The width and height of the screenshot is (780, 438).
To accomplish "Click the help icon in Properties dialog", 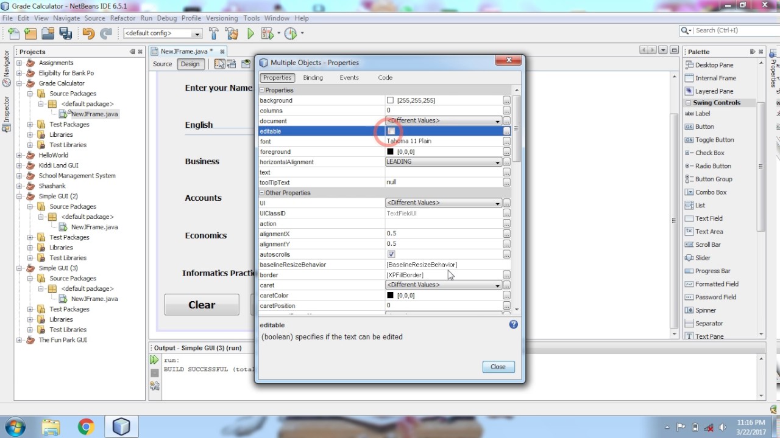I will point(513,324).
